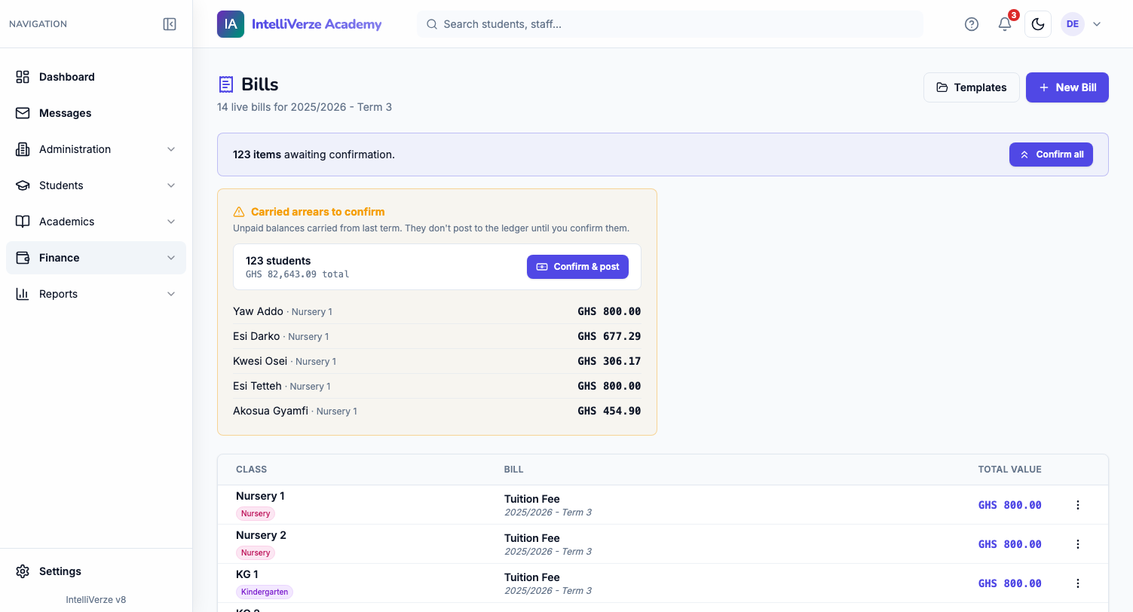
Task: Click the Academics book icon
Action: coord(23,222)
